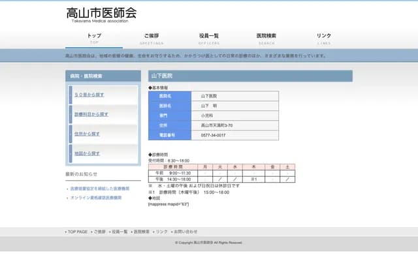Viewport: 418px width, 261px height.
Task: Visit 医院検索 from the footer links
Action: click(x=142, y=232)
